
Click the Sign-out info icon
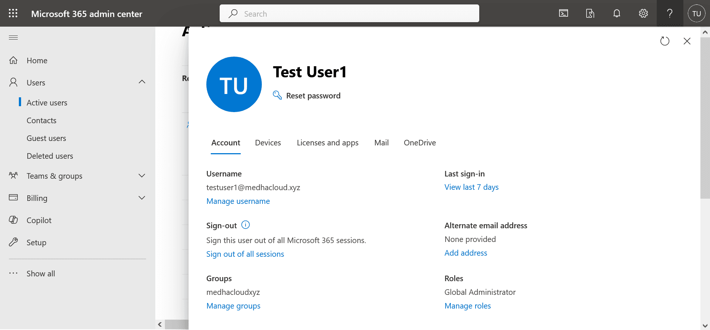(246, 225)
